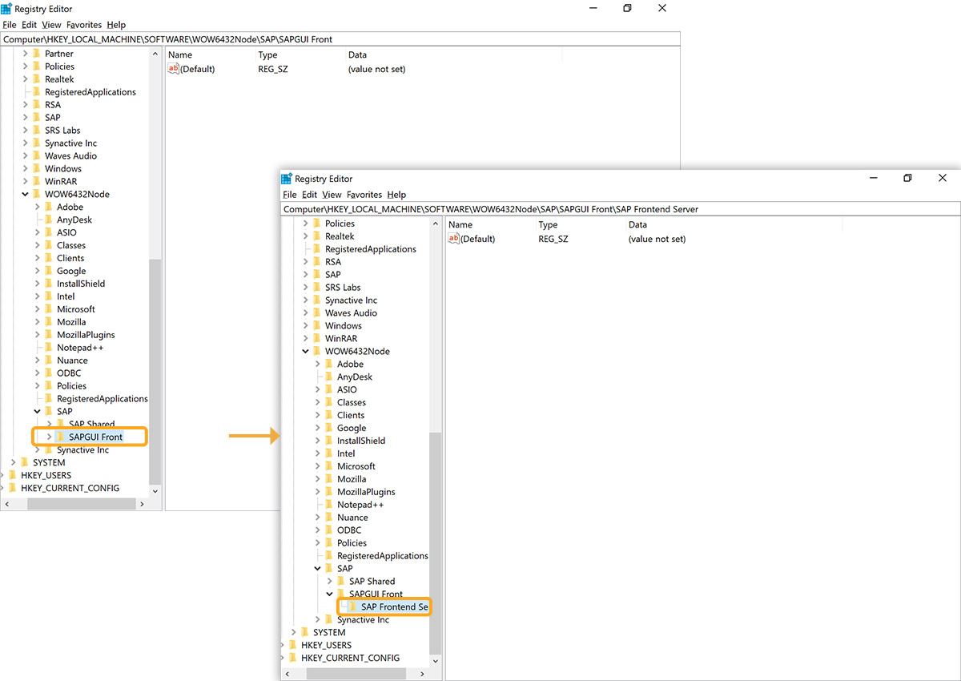Expand HKEY_USERS in the front window

pyautogui.click(x=283, y=645)
